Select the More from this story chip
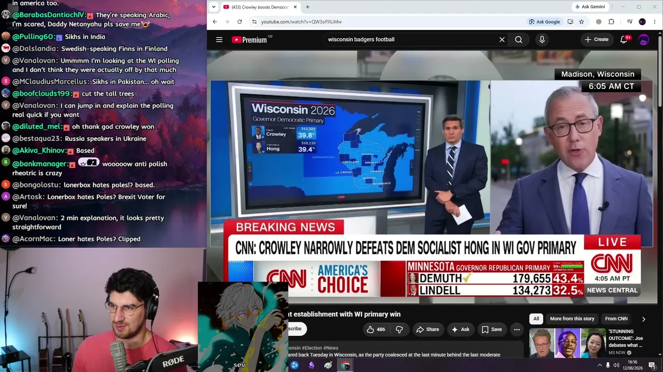663x372 pixels. click(x=572, y=319)
